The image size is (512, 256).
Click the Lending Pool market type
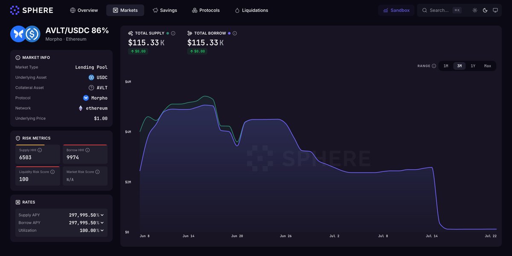pyautogui.click(x=91, y=67)
